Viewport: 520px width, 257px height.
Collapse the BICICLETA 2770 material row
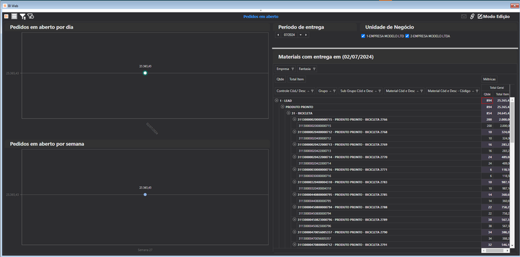tap(294, 157)
